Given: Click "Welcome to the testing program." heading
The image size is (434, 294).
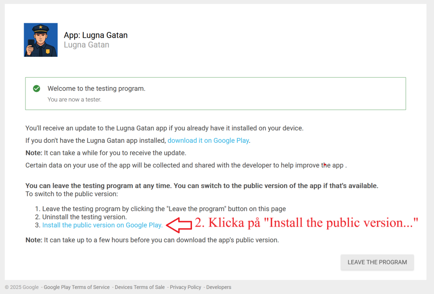Looking at the screenshot, I should [96, 89].
